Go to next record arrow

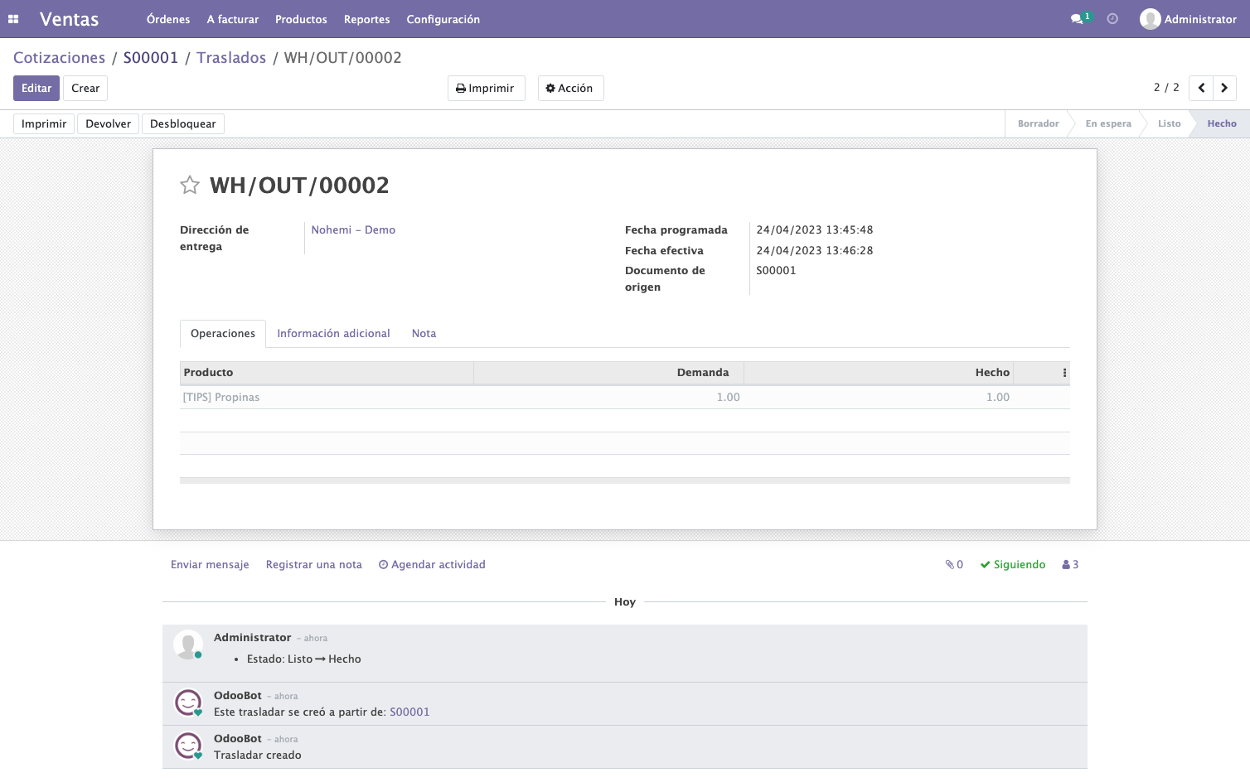coord(1224,88)
